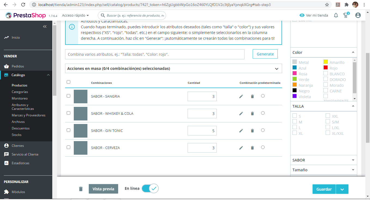The width and height of the screenshot is (370, 208).
Task: Delete the SABOR - GIN TONIC combination
Action: pyautogui.click(x=252, y=131)
